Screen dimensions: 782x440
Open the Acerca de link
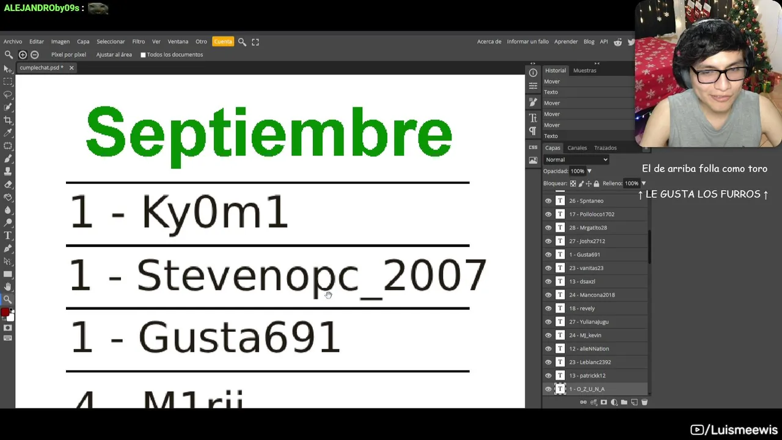coord(489,42)
